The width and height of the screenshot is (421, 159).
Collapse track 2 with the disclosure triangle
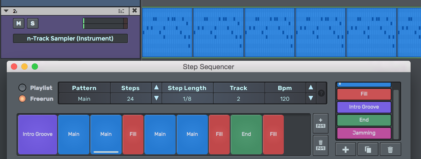click(x=6, y=11)
